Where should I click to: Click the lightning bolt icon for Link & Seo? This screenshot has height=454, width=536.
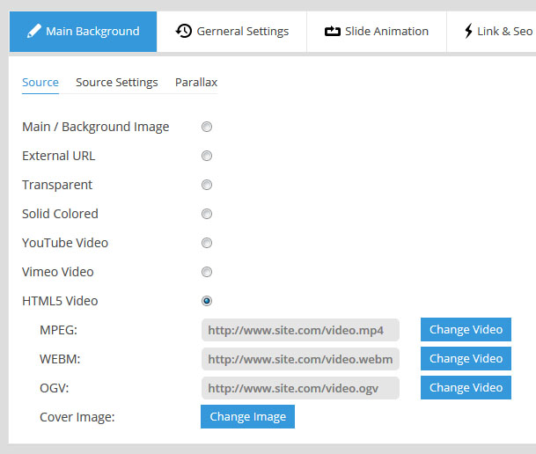coord(468,31)
